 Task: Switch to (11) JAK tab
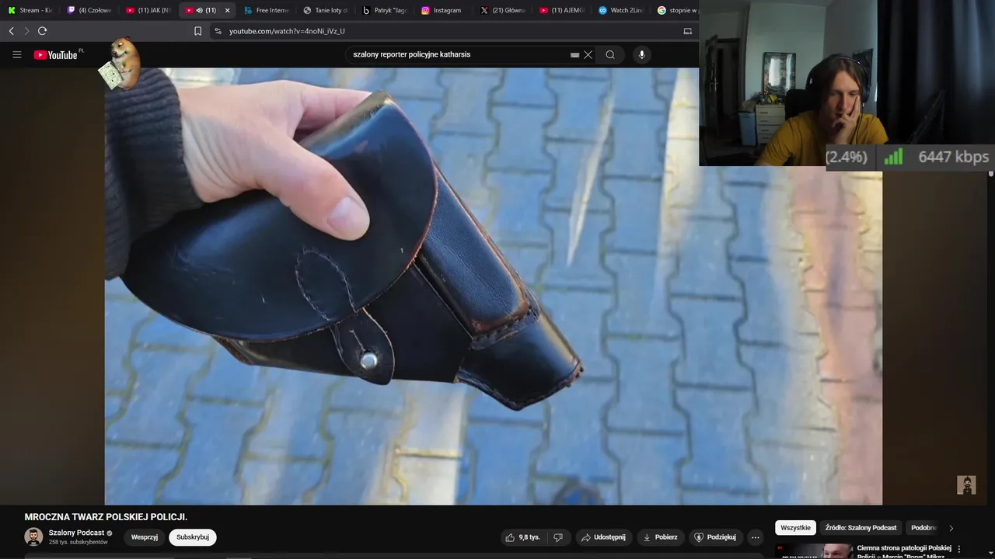tap(148, 10)
